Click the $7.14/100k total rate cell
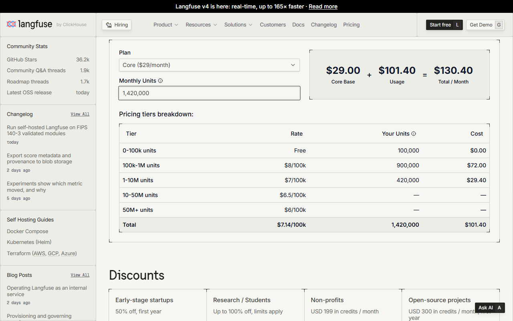The image size is (513, 321). click(291, 225)
